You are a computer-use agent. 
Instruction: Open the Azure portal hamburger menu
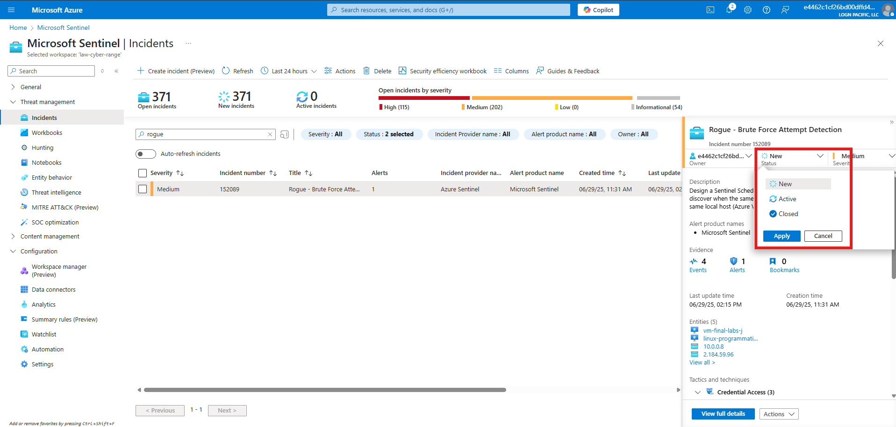pyautogui.click(x=11, y=10)
